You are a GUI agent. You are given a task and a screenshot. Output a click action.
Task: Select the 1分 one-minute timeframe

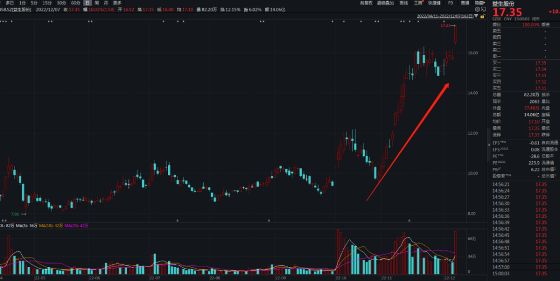tap(22, 3)
